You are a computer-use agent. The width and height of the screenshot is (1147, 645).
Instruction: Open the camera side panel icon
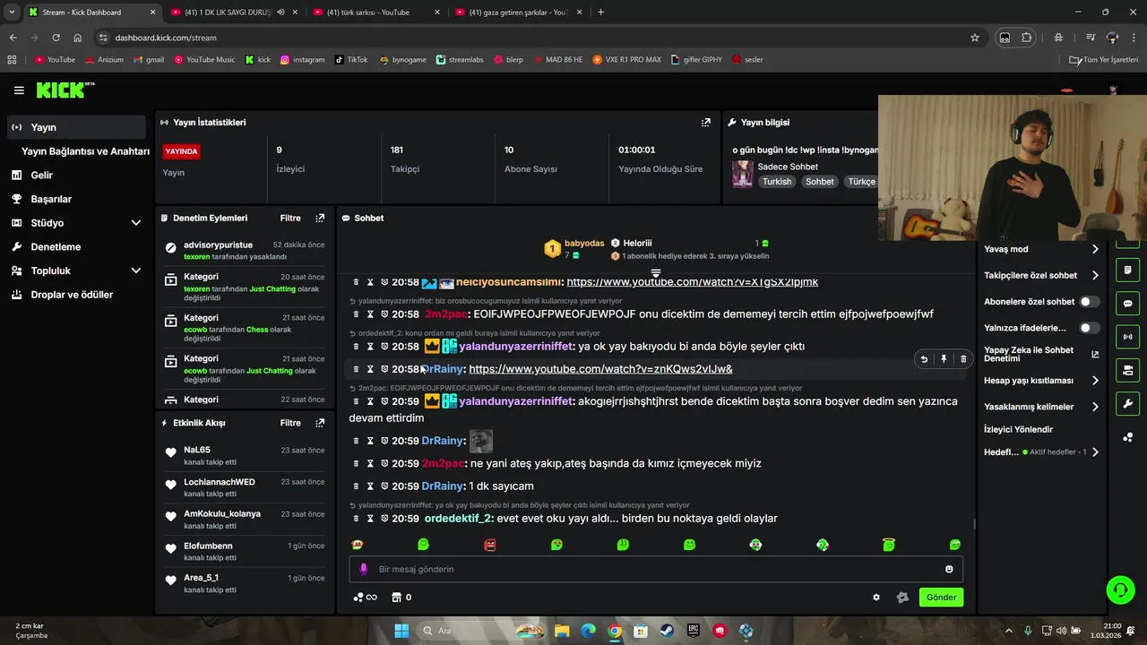coord(1127,370)
